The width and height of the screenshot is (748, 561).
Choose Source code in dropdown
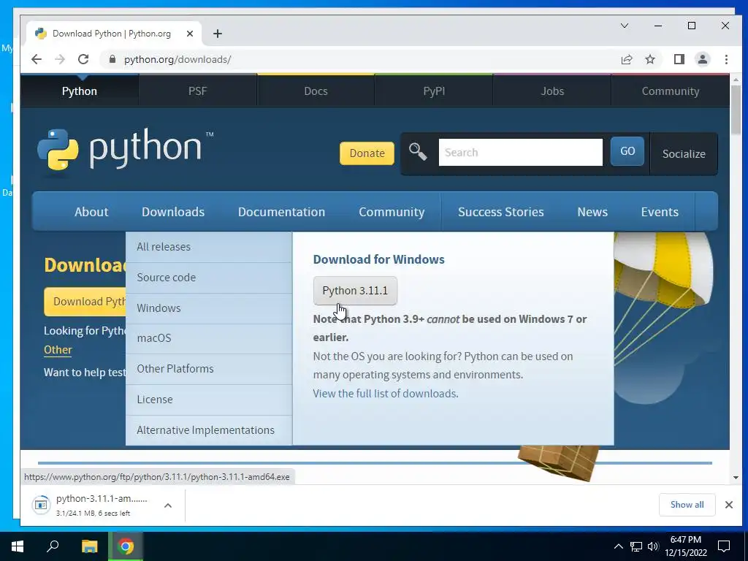209,278
